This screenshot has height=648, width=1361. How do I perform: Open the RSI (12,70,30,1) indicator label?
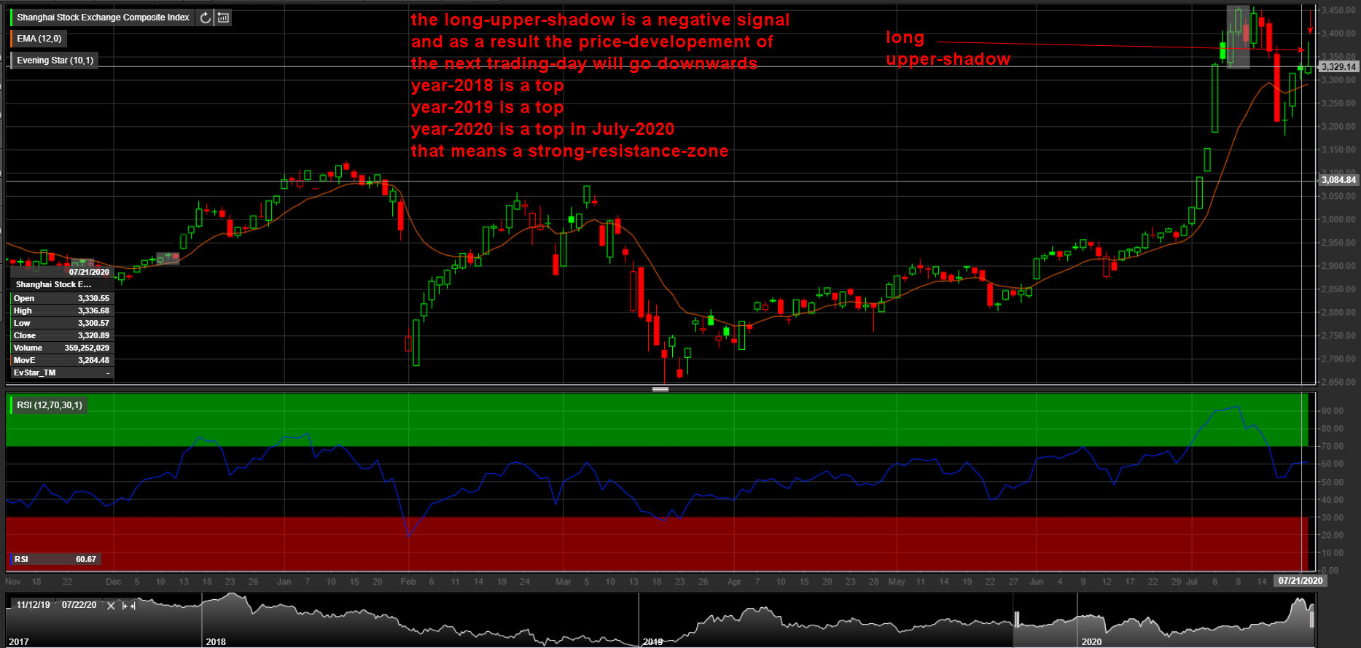tap(50, 405)
